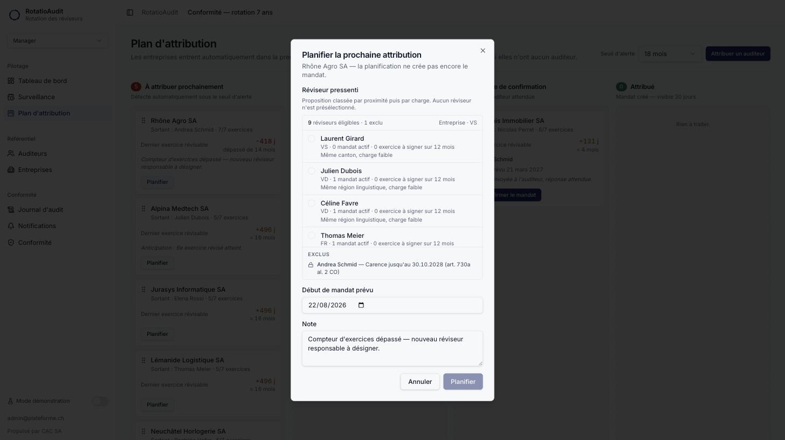The height and width of the screenshot is (440, 785).
Task: Click the Conformité shield icon
Action: (11, 243)
